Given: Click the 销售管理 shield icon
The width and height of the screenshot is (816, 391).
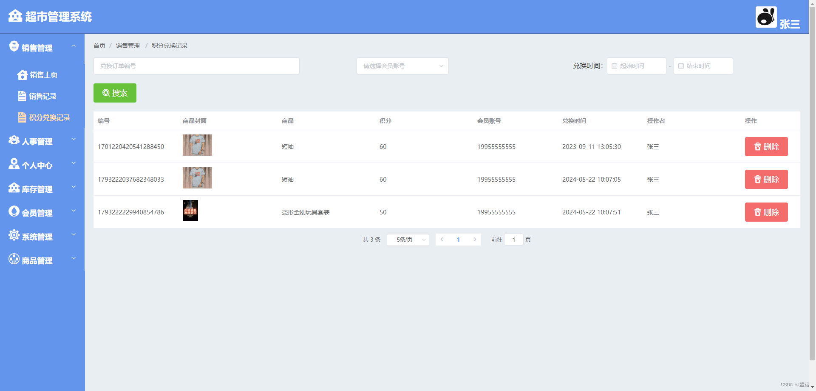Looking at the screenshot, I should click(14, 46).
